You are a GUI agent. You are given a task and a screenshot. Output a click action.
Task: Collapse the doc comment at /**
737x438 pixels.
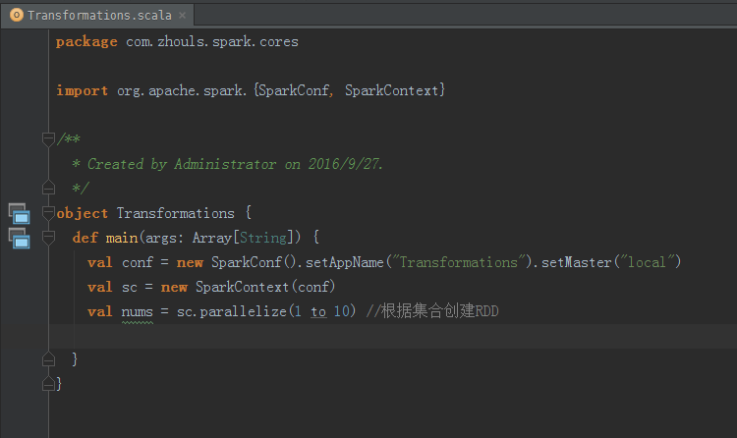click(48, 139)
